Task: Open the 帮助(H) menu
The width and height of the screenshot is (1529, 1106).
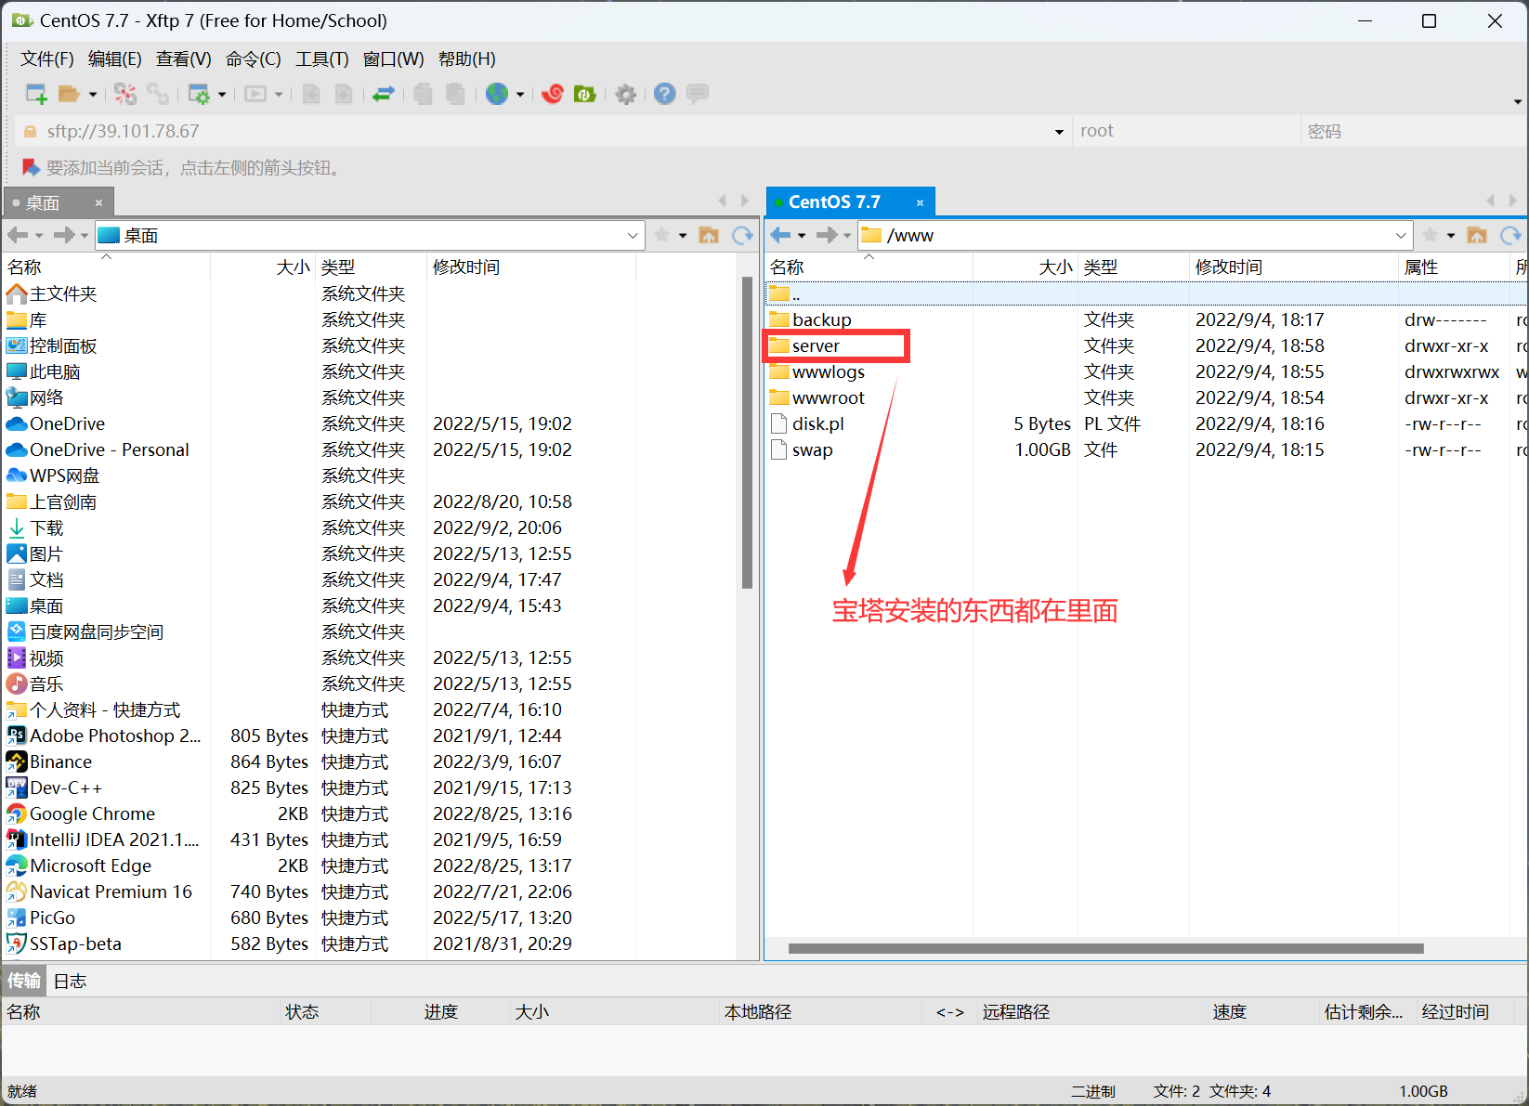Action: tap(467, 59)
